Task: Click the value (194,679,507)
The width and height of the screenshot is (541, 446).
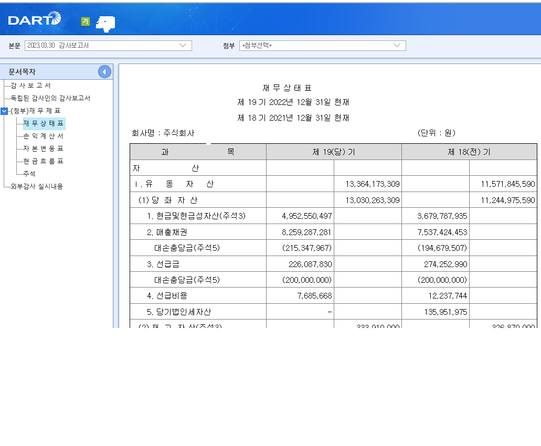Action: pos(442,248)
